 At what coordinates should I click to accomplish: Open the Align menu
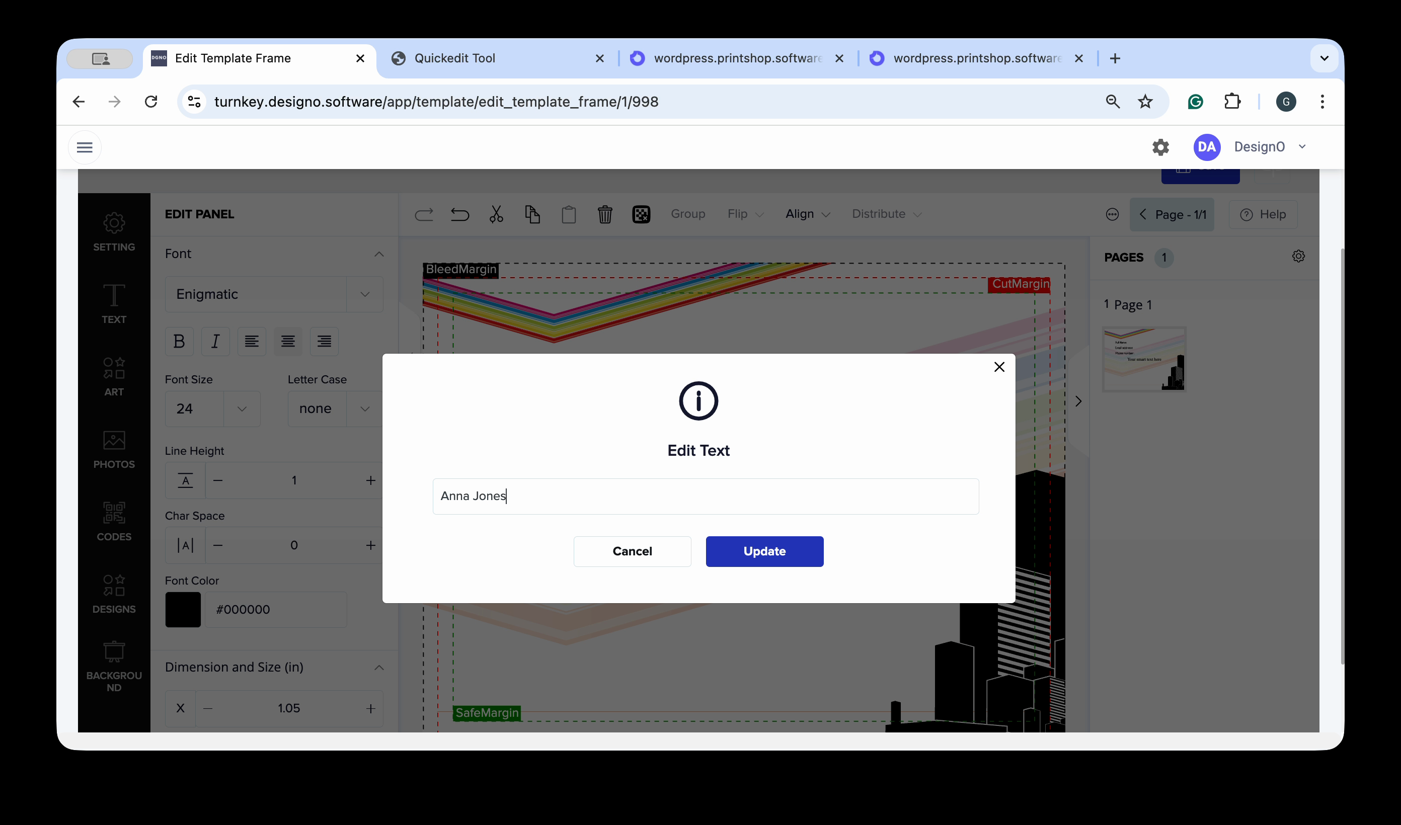click(x=807, y=214)
